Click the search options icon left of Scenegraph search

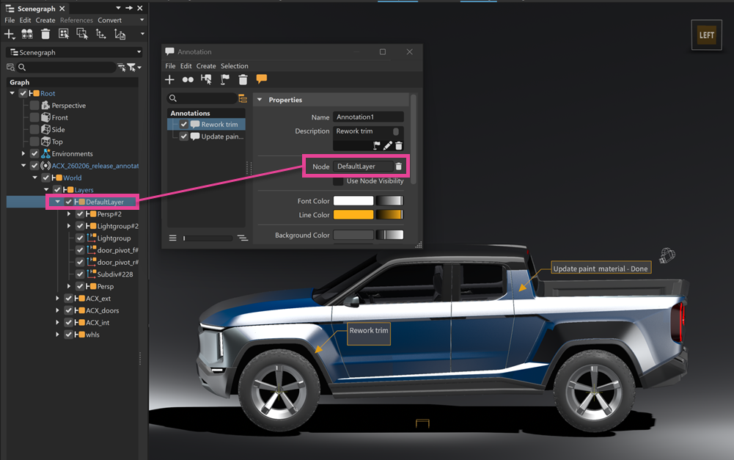(10, 67)
